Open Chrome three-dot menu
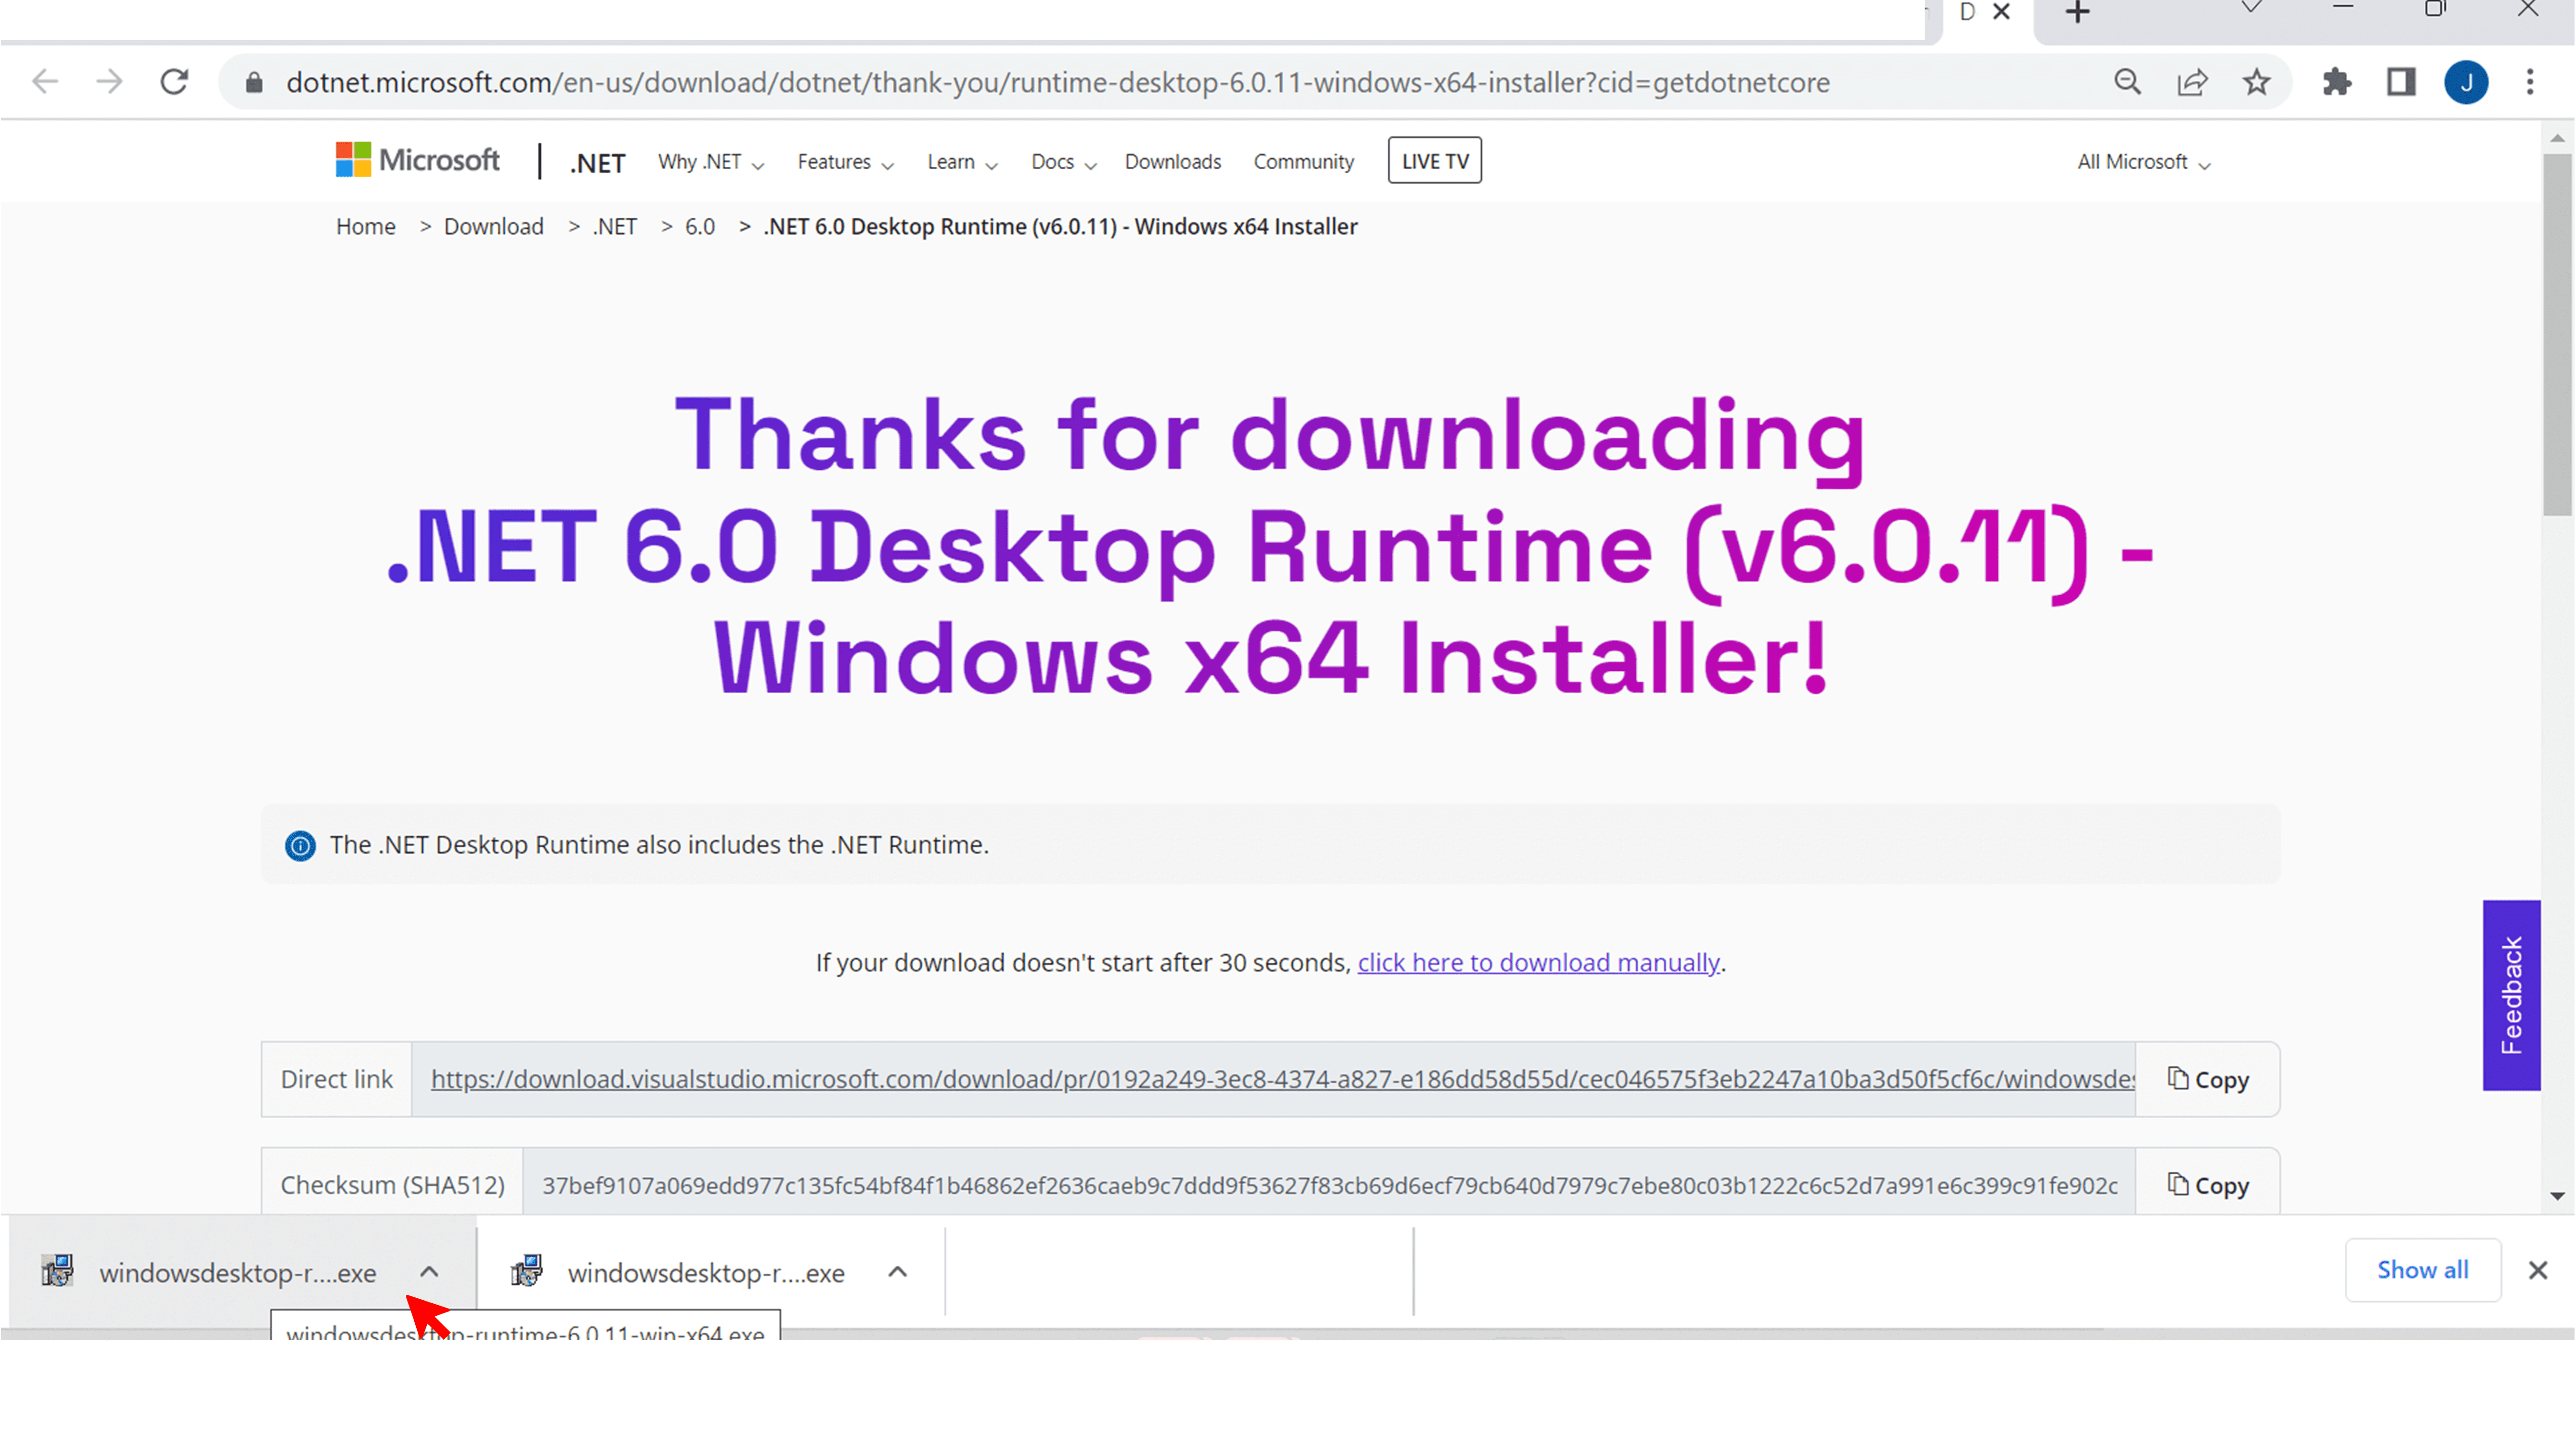The image size is (2576, 1452). coord(2530,82)
